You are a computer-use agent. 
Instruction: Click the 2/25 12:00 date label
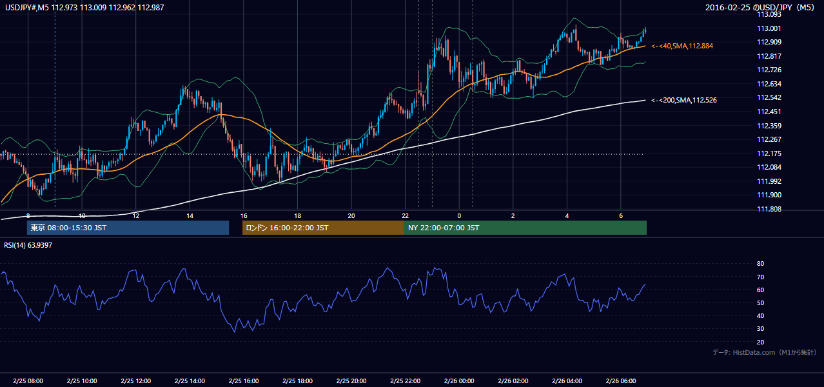136,381
